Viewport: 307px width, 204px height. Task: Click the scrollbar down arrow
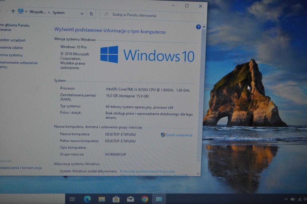(x=198, y=174)
